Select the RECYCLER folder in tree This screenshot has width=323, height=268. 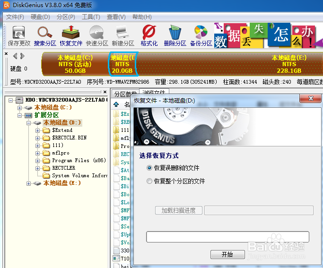coord(64,168)
